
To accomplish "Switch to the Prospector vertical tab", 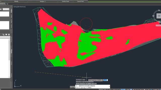I will [x=11, y=39].
